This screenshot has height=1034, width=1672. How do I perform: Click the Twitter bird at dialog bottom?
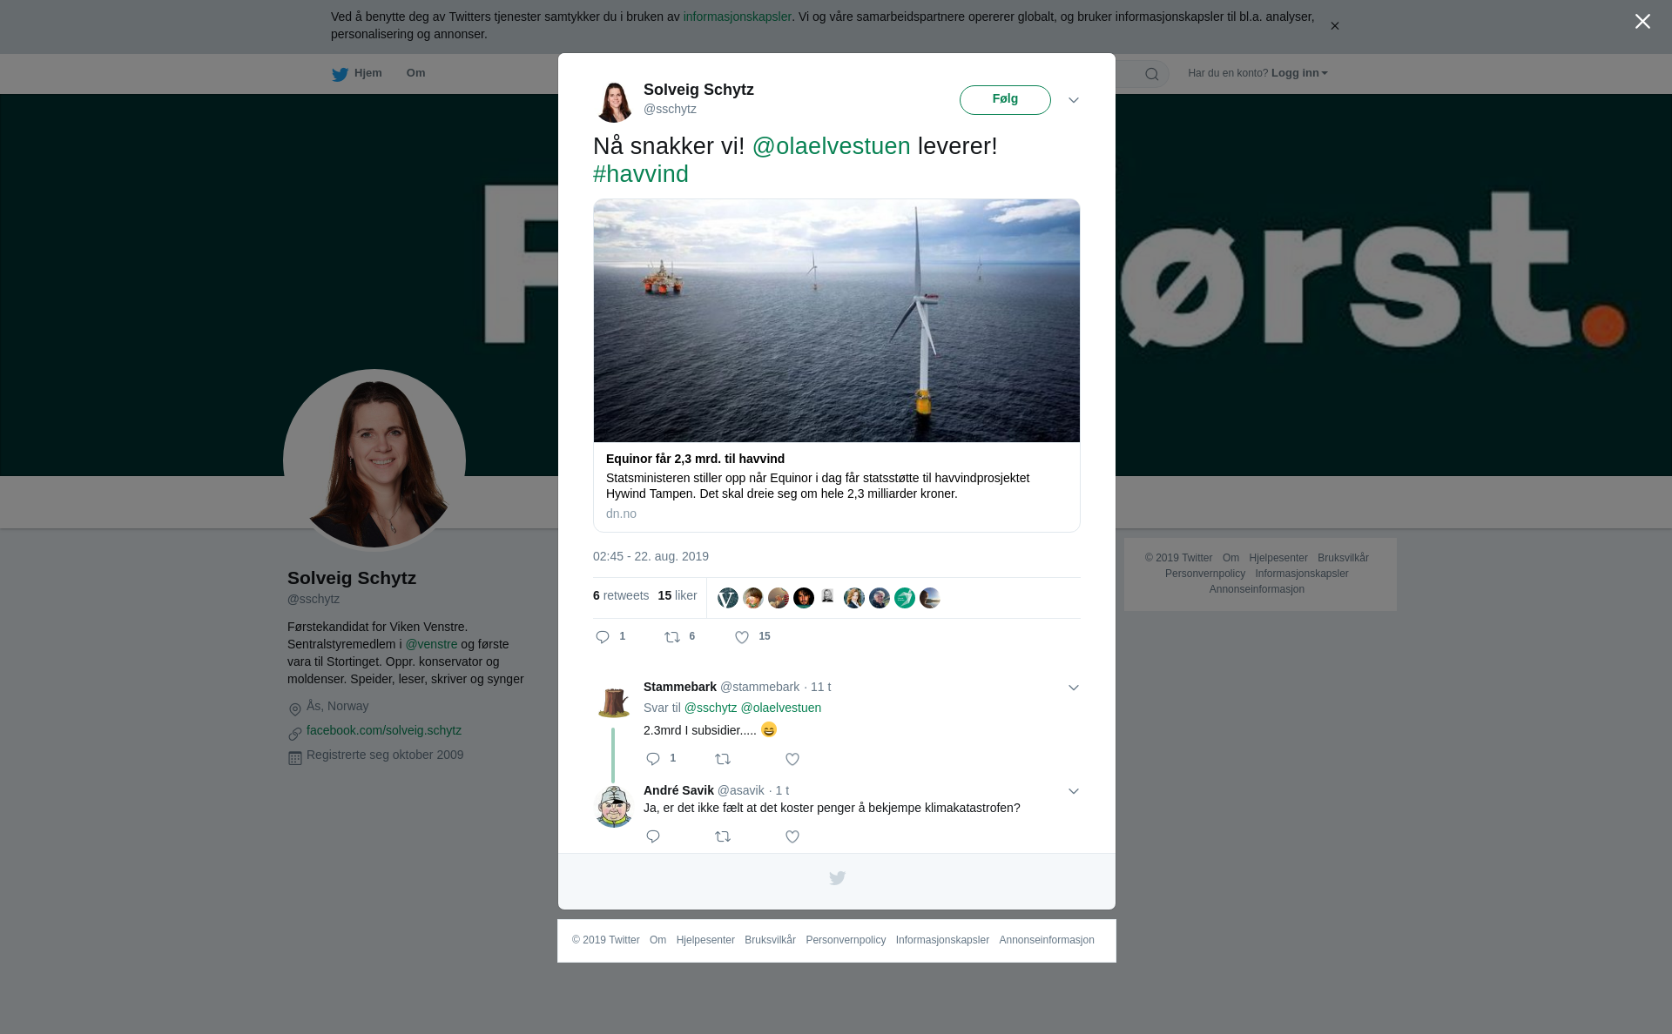point(837,878)
